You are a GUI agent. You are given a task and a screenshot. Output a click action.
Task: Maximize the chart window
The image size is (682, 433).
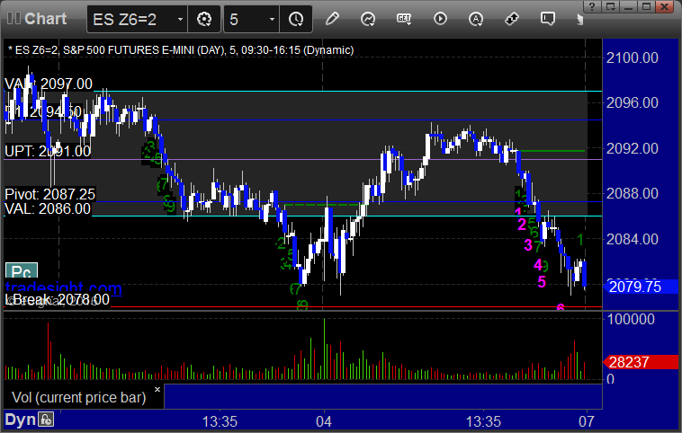[x=646, y=6]
